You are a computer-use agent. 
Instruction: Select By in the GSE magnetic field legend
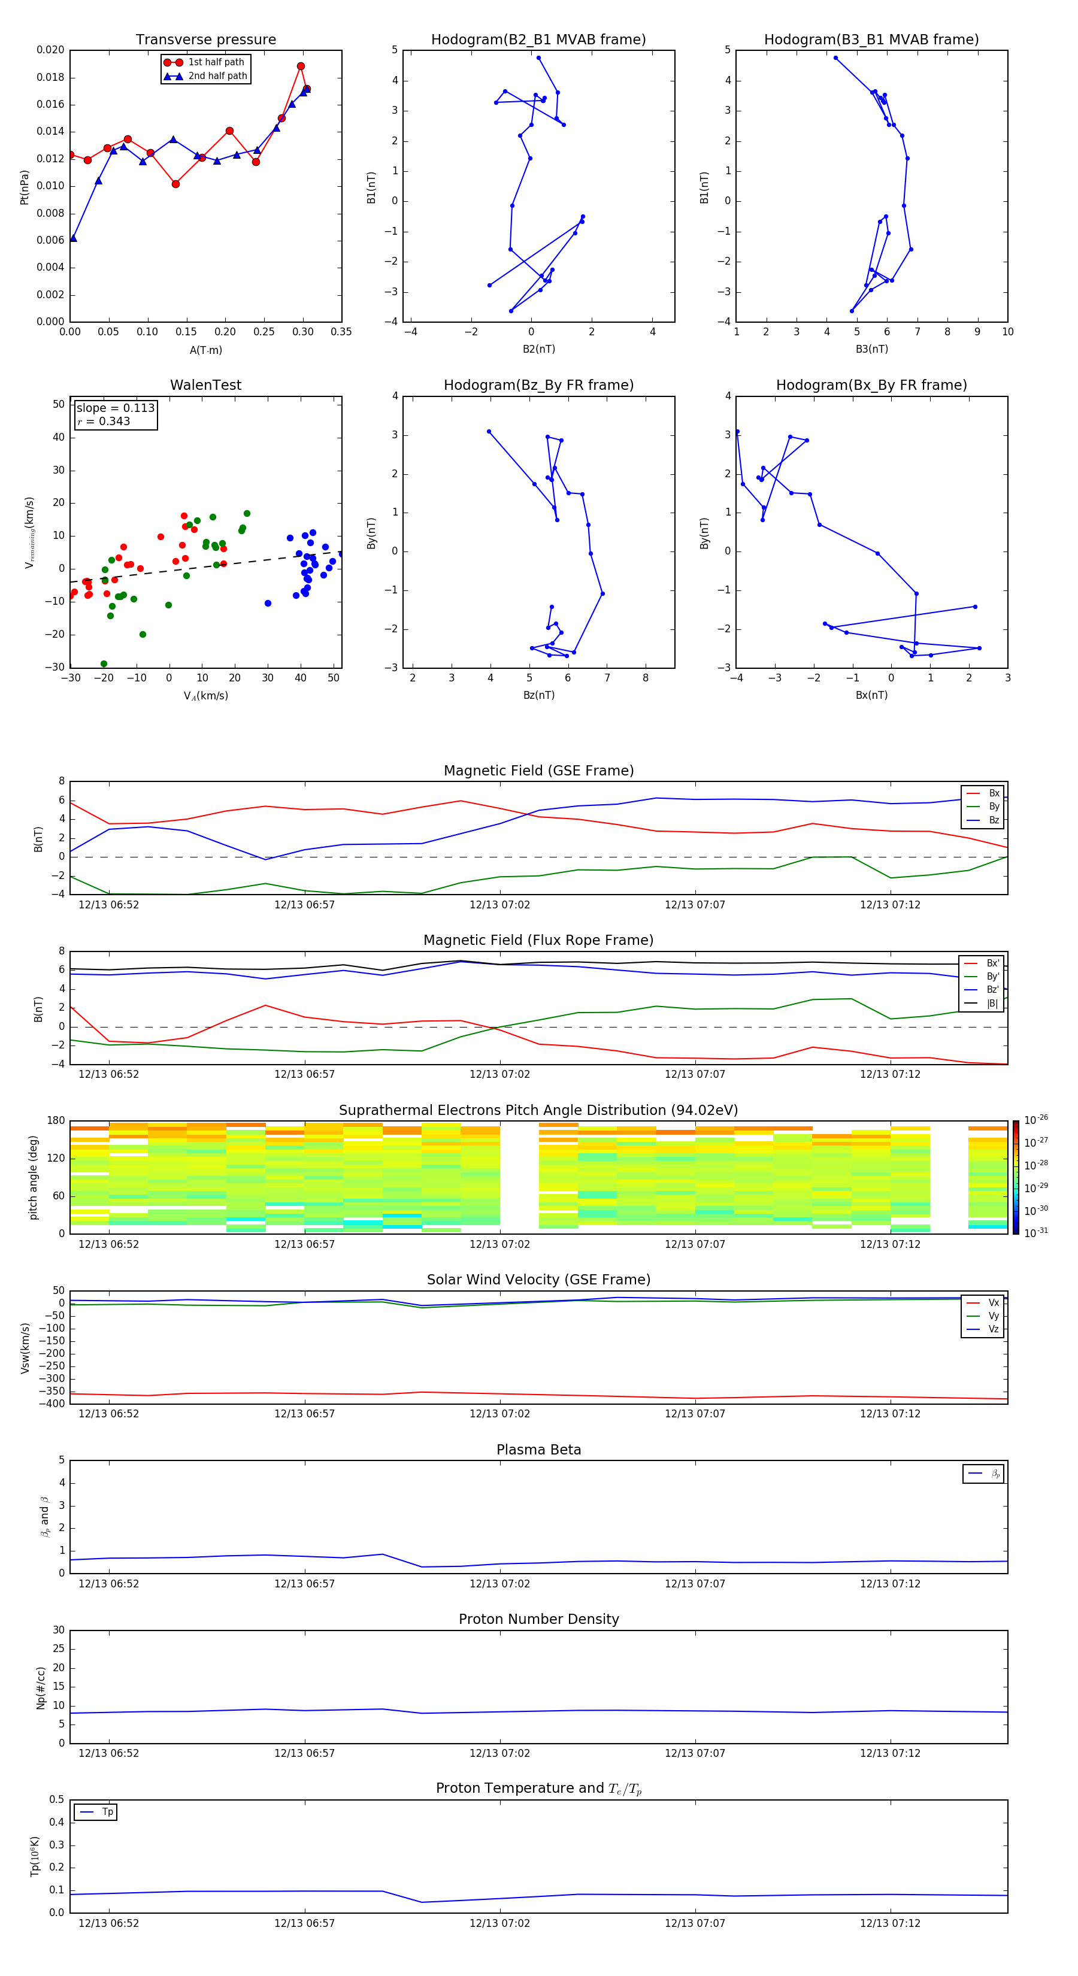(983, 806)
